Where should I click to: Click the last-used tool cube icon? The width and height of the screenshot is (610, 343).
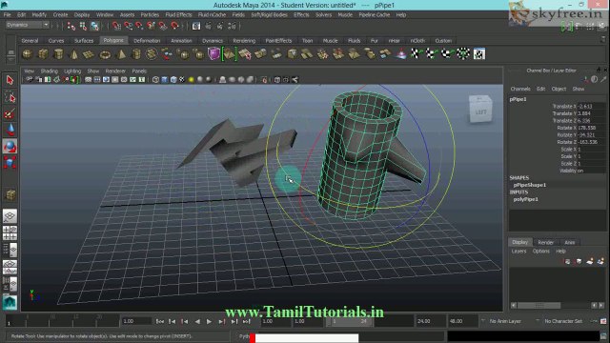pyautogui.click(x=10, y=194)
